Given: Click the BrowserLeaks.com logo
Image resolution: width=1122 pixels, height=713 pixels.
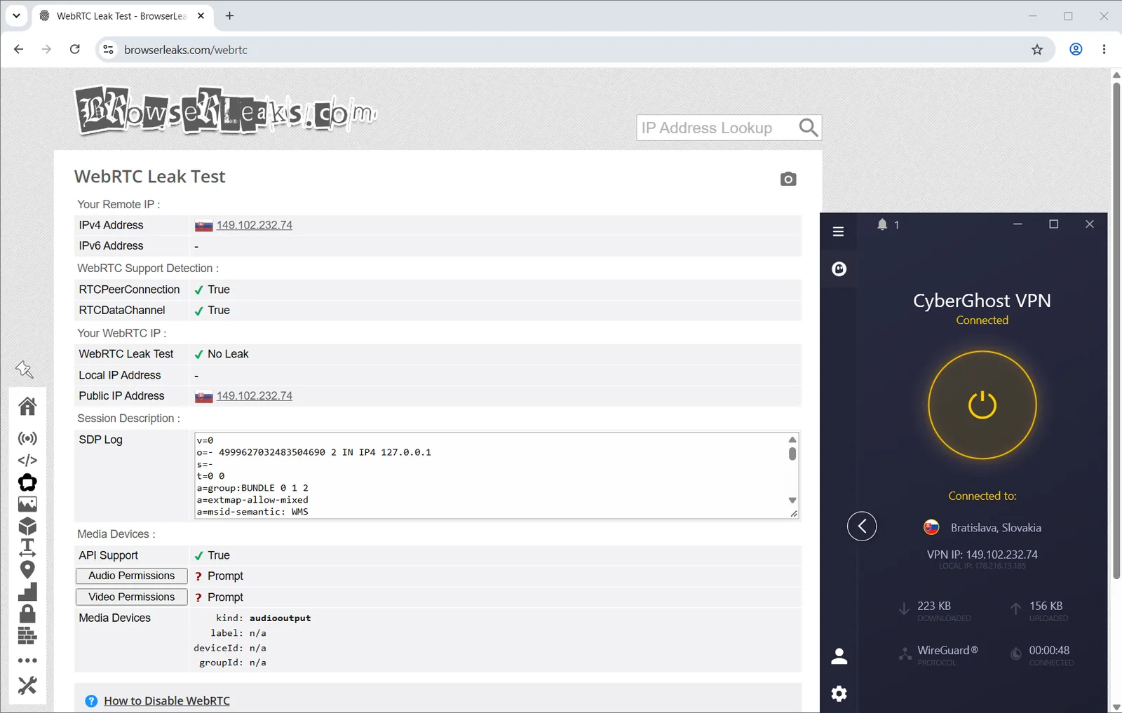Looking at the screenshot, I should point(226,111).
